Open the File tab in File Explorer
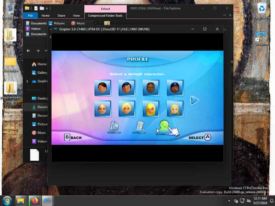Screen dimensions: 275x206 30,16
